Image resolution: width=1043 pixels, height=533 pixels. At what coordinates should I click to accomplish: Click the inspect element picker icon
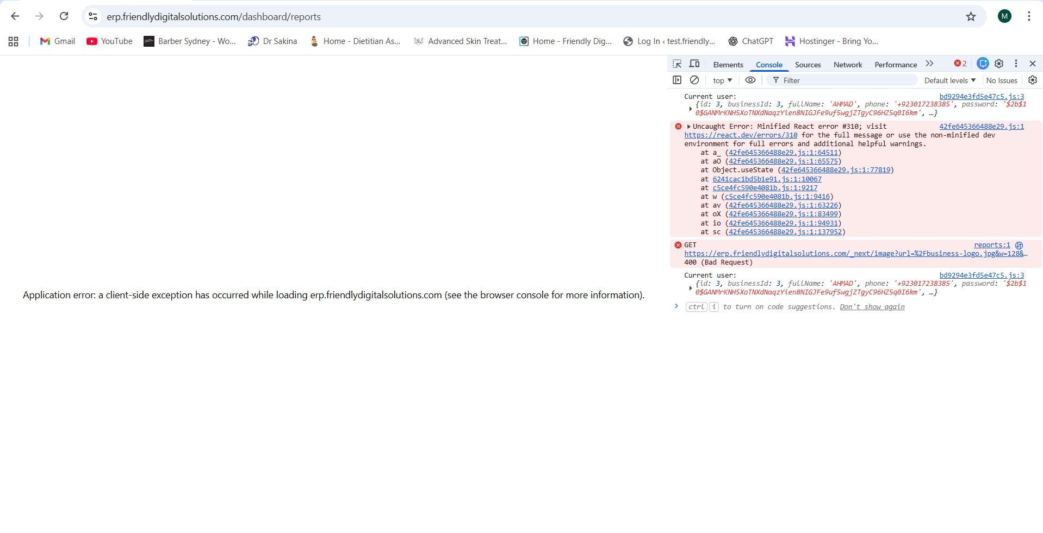pyautogui.click(x=677, y=64)
